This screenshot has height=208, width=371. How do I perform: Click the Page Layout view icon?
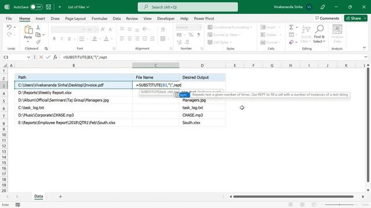pos(302,205)
